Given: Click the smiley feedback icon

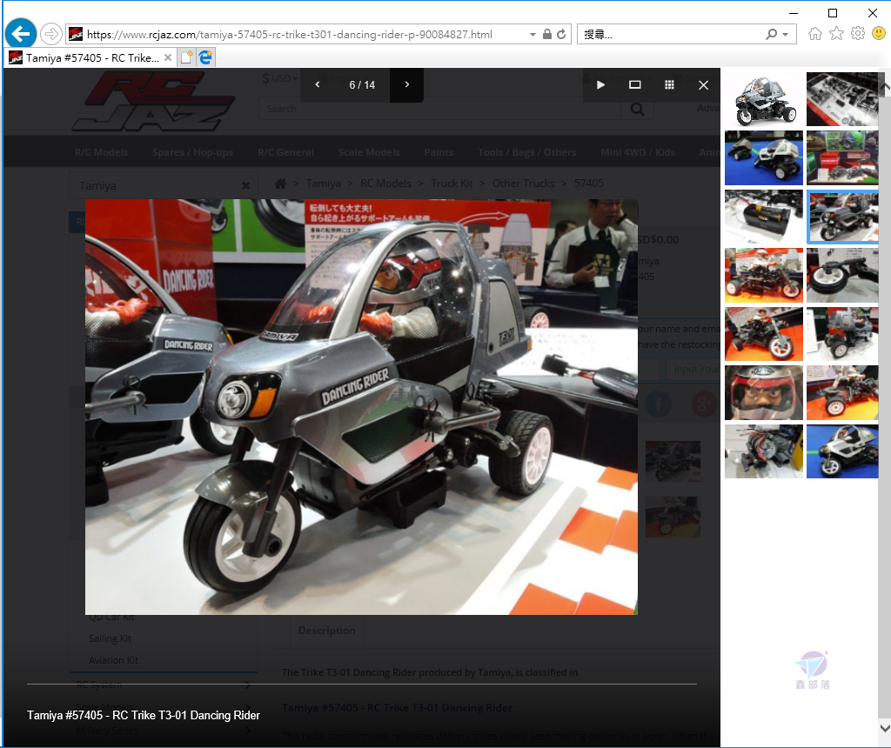Looking at the screenshot, I should point(879,34).
